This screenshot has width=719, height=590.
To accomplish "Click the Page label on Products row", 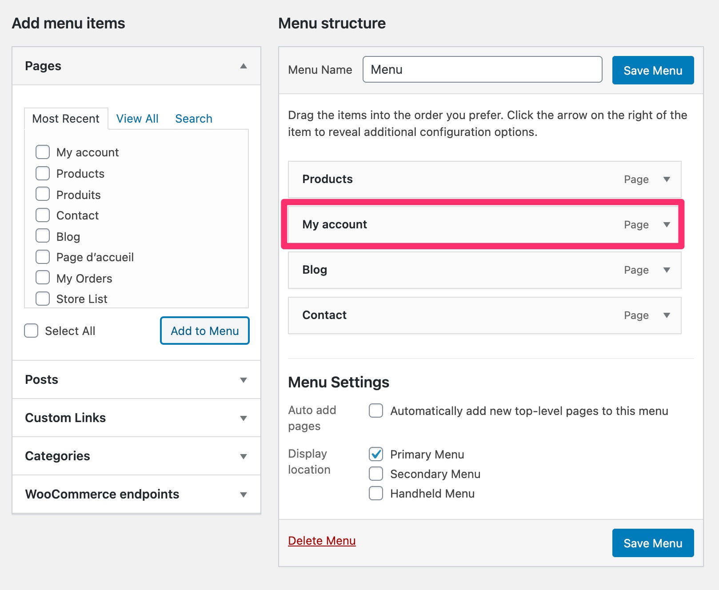I will (636, 179).
